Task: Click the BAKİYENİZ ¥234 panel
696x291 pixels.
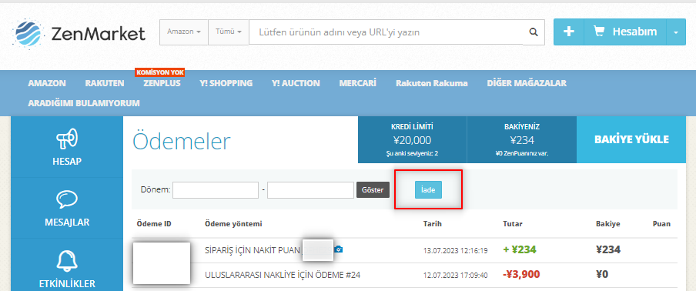Action: [521, 140]
